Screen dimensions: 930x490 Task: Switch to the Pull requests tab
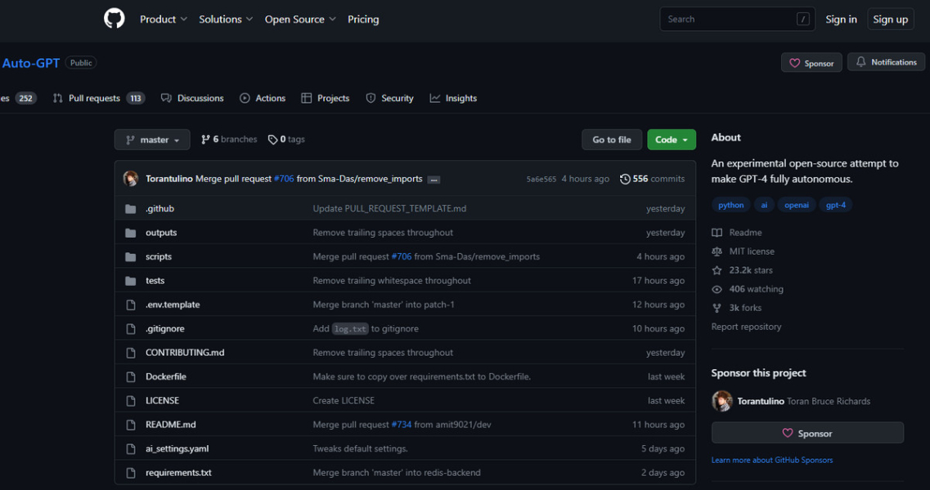[x=94, y=98]
